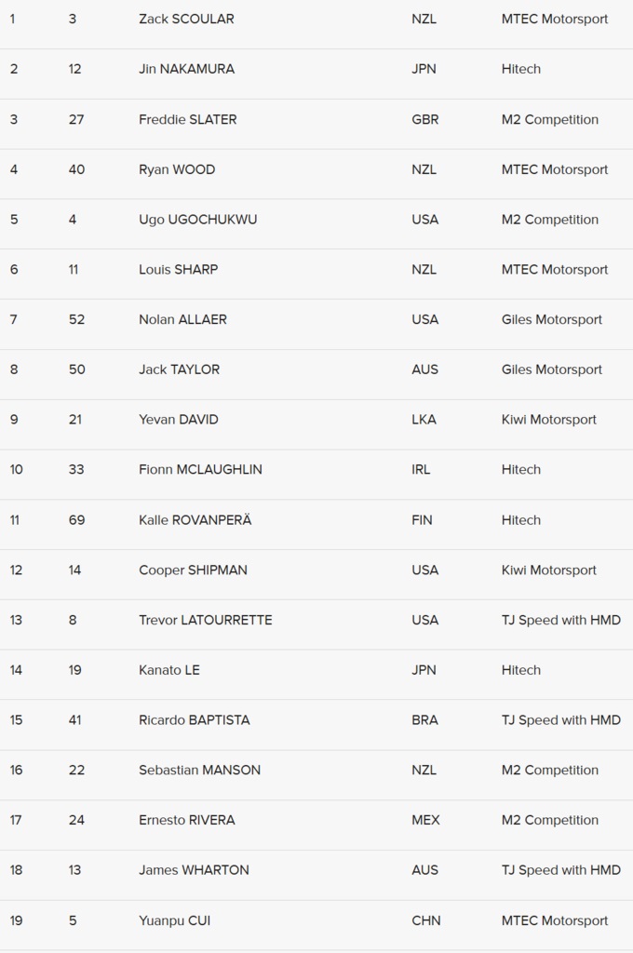
Task: Click Fionn MCLAUGHLIN's name
Action: 200,470
